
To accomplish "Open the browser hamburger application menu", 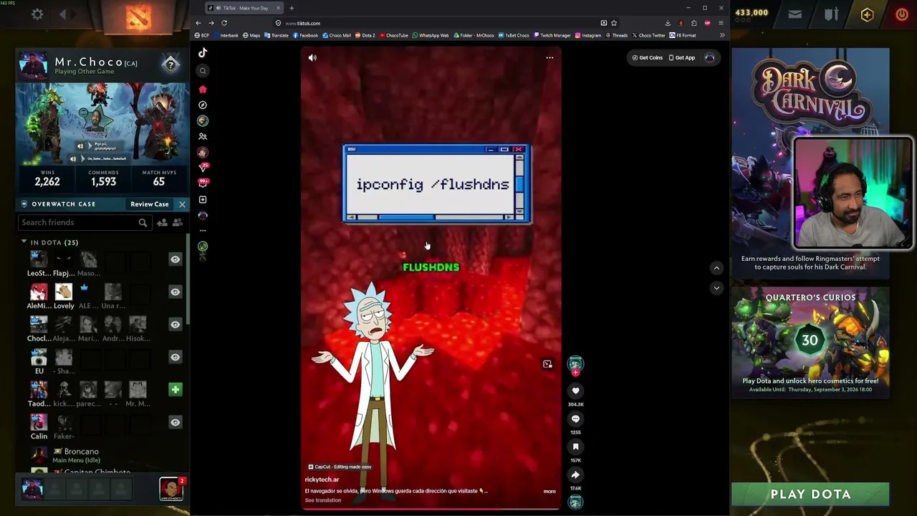I will [x=721, y=23].
